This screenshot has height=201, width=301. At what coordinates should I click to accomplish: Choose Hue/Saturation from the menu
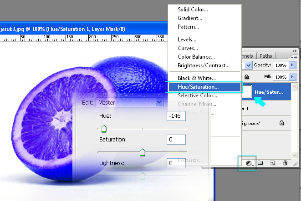(204, 87)
